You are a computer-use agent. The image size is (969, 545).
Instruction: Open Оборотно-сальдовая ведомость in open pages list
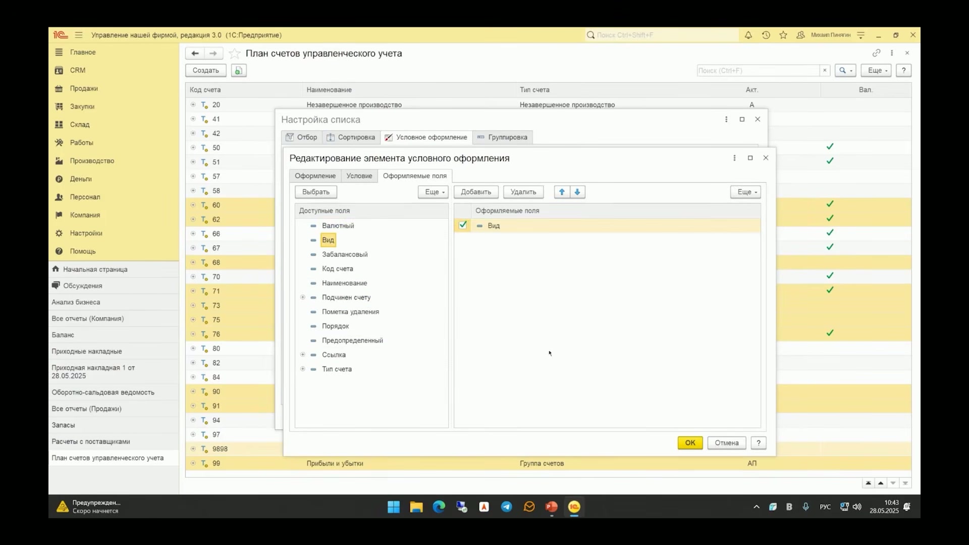click(x=103, y=393)
